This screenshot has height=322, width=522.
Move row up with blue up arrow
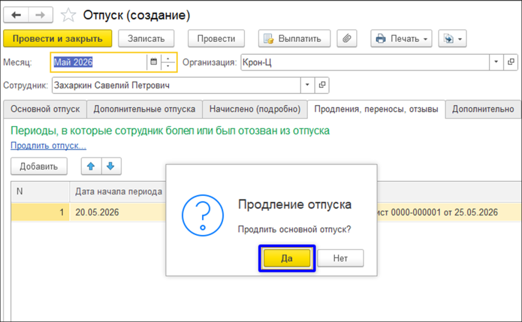click(91, 166)
